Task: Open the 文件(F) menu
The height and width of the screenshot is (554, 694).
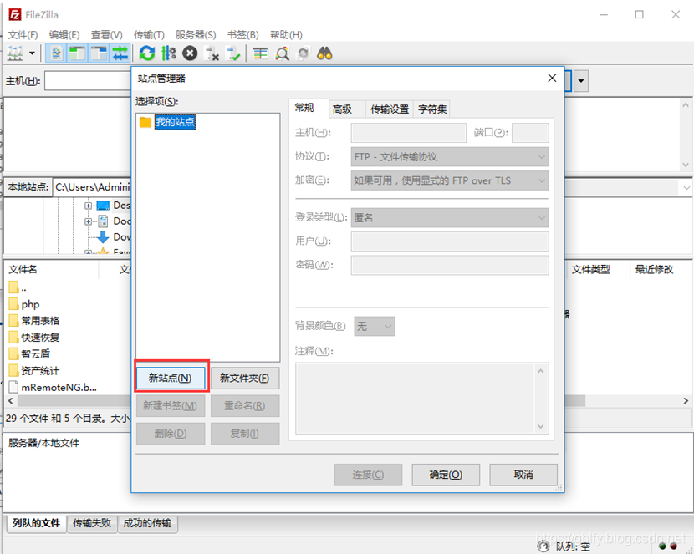Action: (x=23, y=34)
